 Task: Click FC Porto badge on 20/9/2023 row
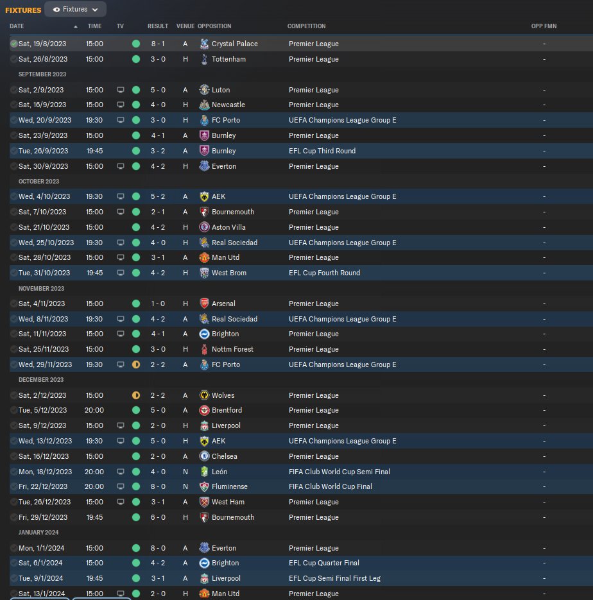point(204,120)
